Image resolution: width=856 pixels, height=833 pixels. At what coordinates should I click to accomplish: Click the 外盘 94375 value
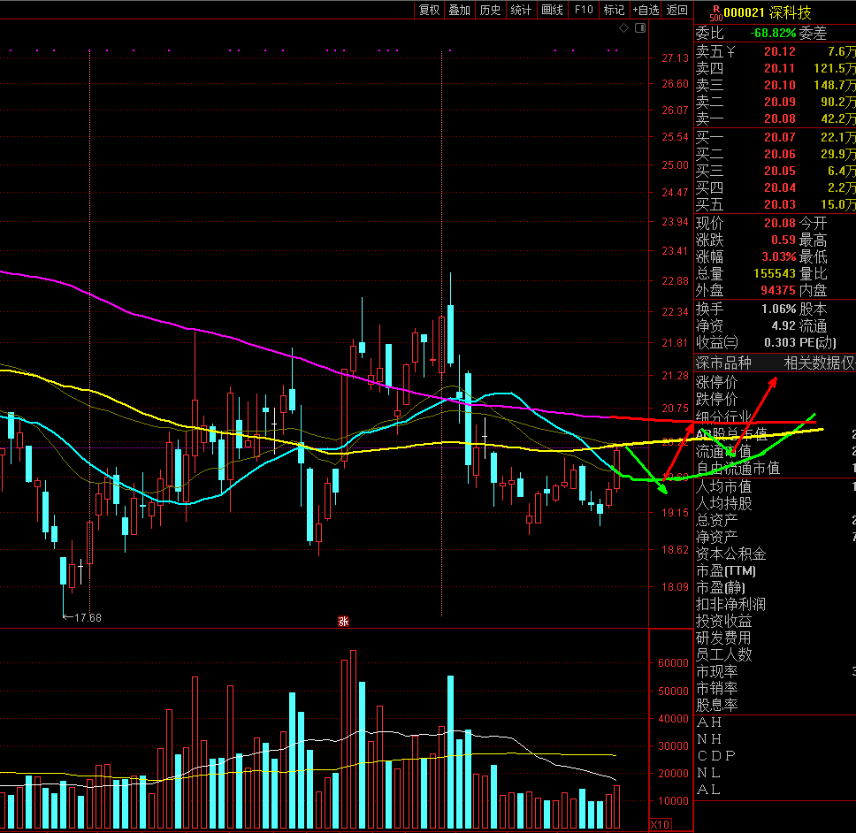778,290
